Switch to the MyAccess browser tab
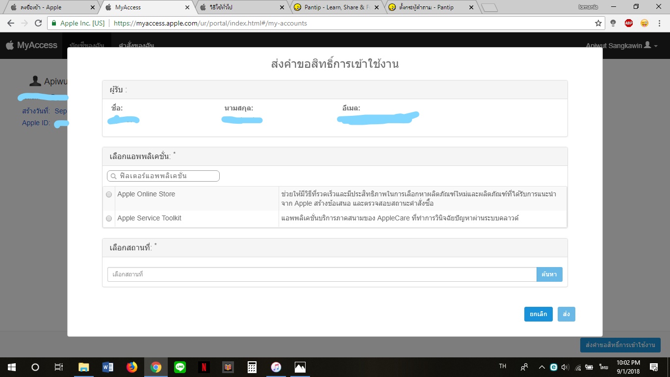The width and height of the screenshot is (670, 377). point(147,7)
